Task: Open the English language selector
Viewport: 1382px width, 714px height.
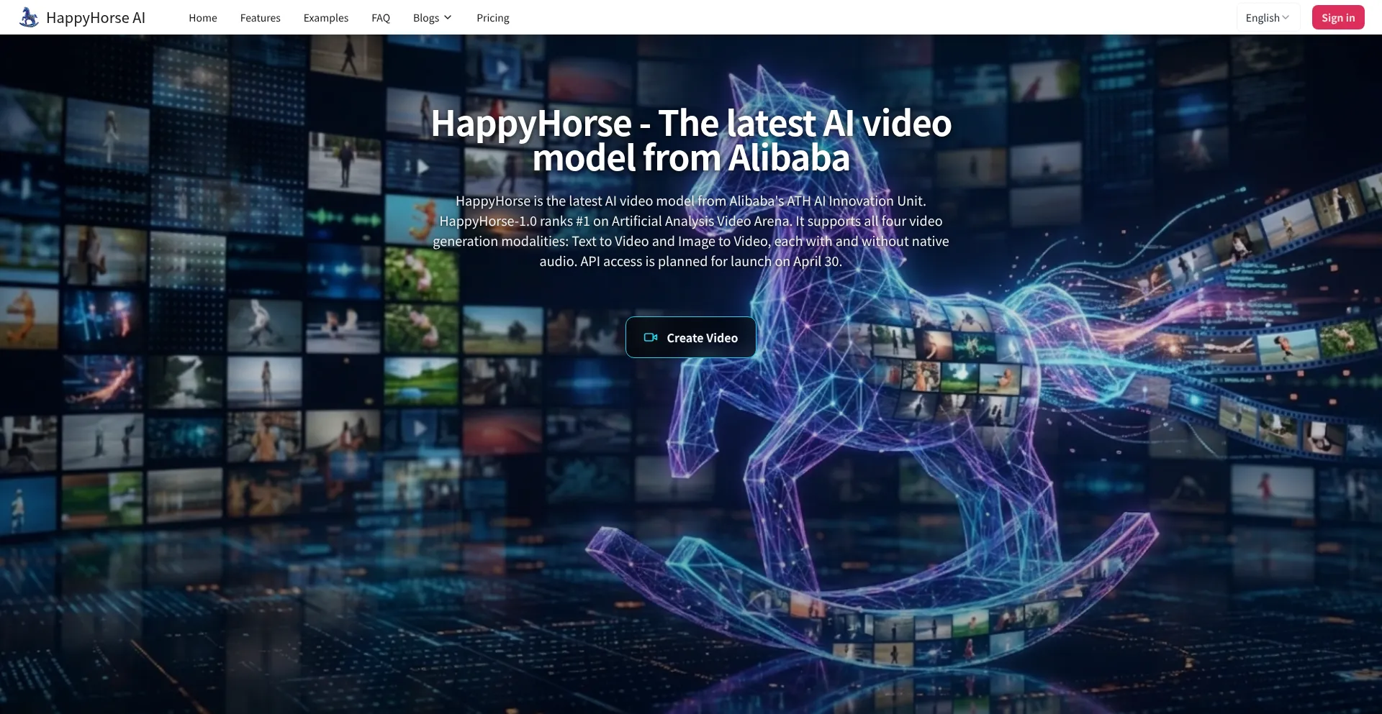Action: pos(1268,18)
